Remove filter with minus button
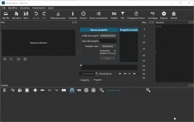Screen dimensions: 194x122 [x=11, y=59]
